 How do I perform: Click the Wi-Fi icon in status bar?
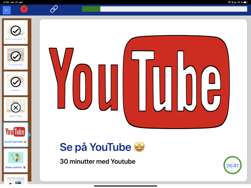229,2
